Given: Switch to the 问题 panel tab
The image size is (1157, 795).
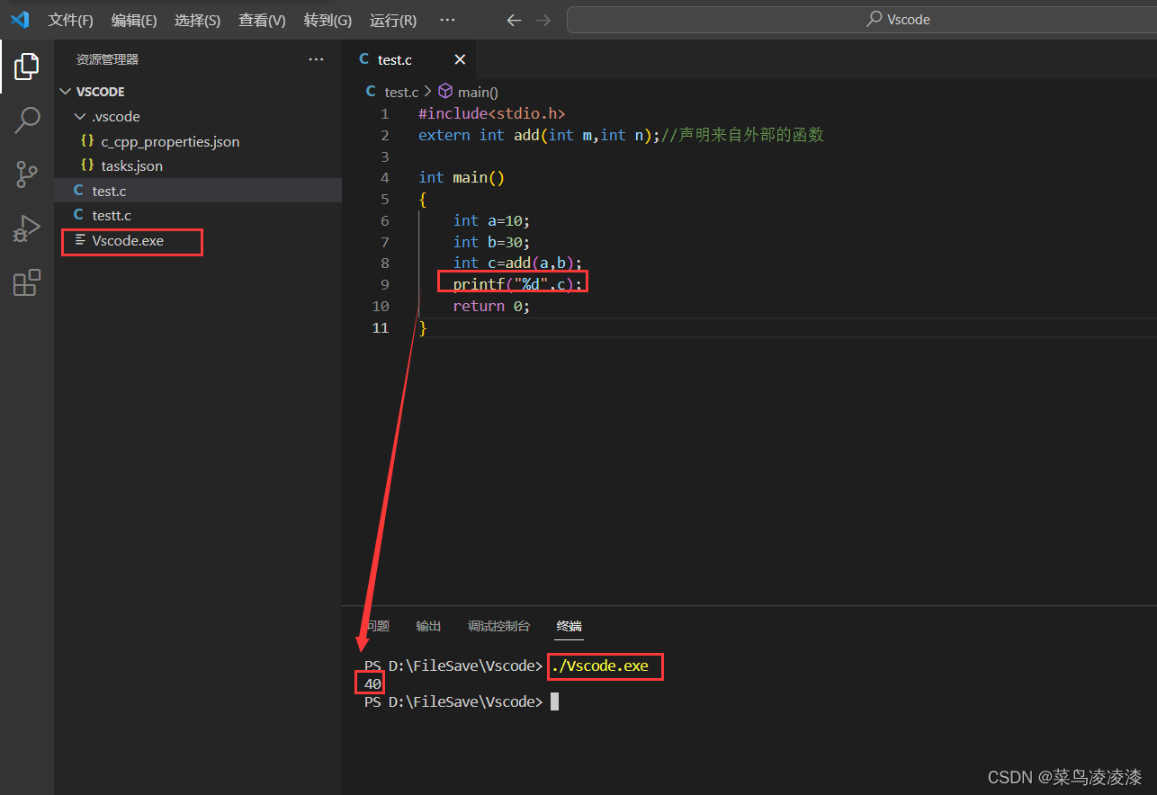Looking at the screenshot, I should tap(377, 626).
